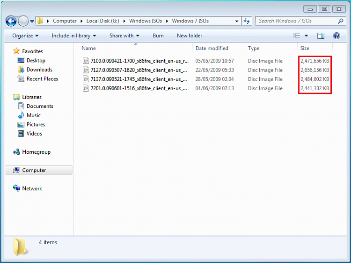351x263 pixels.
Task: Select Computer in the navigation pane
Action: 39,170
